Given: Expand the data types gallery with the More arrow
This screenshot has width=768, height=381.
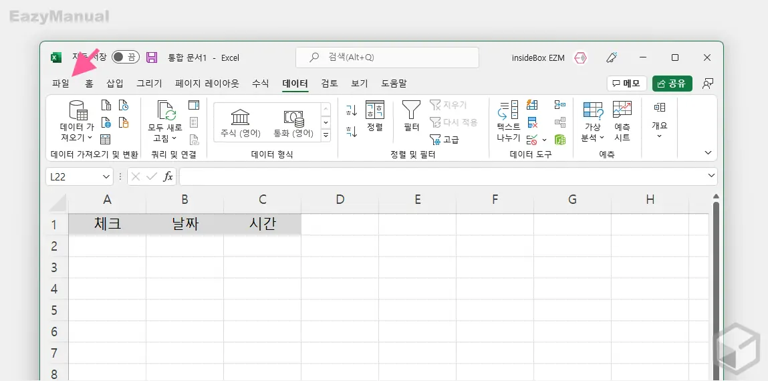Looking at the screenshot, I should (326, 136).
